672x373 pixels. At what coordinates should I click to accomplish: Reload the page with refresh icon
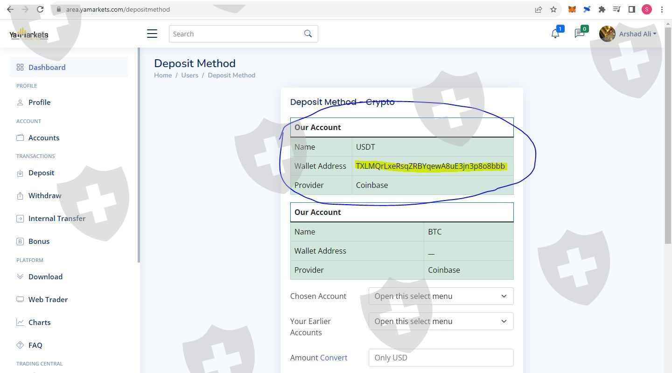(x=40, y=9)
